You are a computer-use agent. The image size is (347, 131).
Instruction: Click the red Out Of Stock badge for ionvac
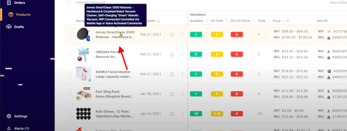coord(237,35)
